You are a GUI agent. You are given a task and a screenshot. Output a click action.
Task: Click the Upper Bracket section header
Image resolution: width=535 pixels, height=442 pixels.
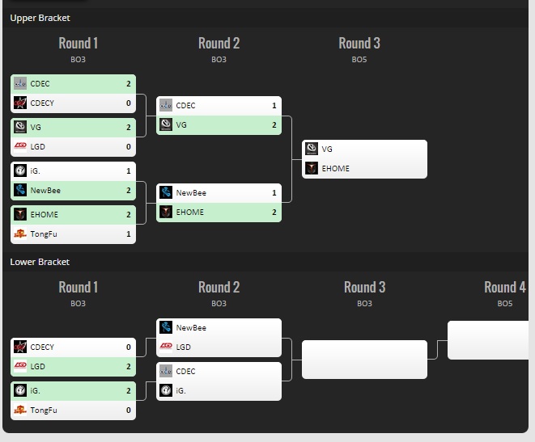pyautogui.click(x=40, y=18)
